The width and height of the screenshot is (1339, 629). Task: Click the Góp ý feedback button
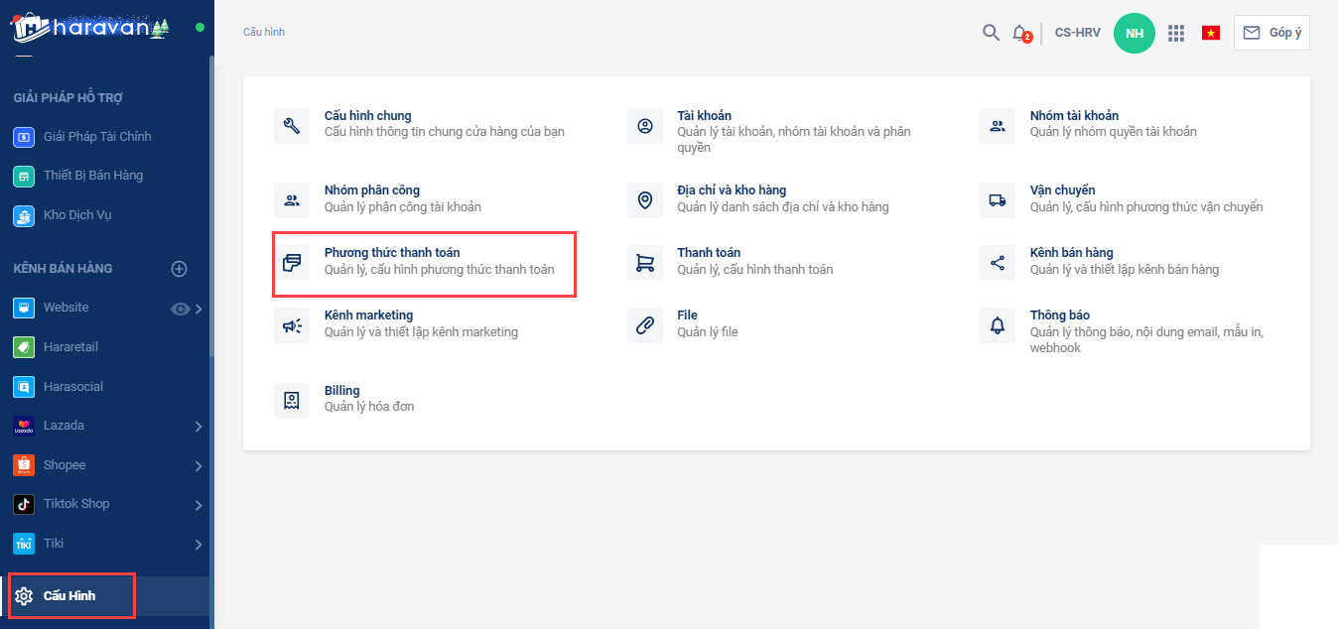coord(1272,33)
